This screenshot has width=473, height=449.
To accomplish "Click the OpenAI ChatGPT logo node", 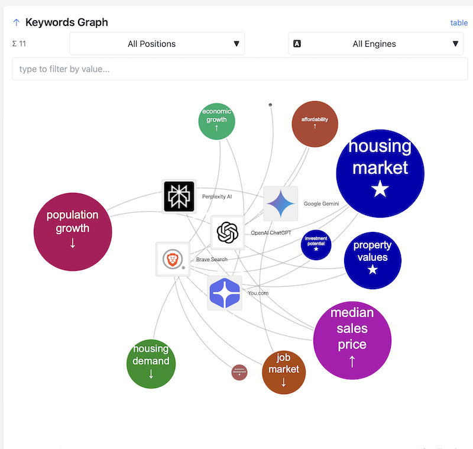I will (227, 232).
